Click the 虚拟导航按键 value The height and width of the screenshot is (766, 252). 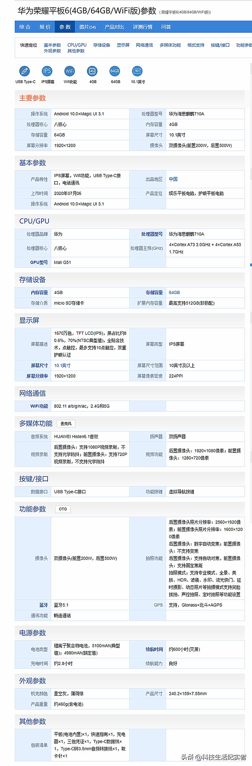(181, 492)
